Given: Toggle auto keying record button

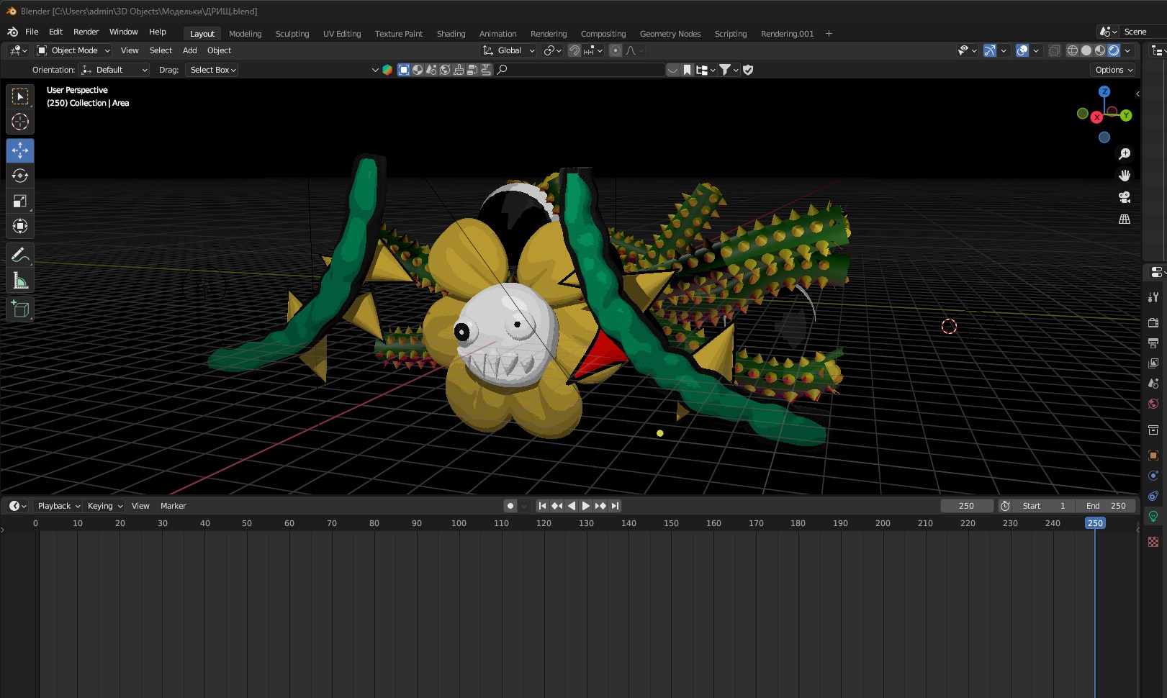Looking at the screenshot, I should click(x=510, y=506).
